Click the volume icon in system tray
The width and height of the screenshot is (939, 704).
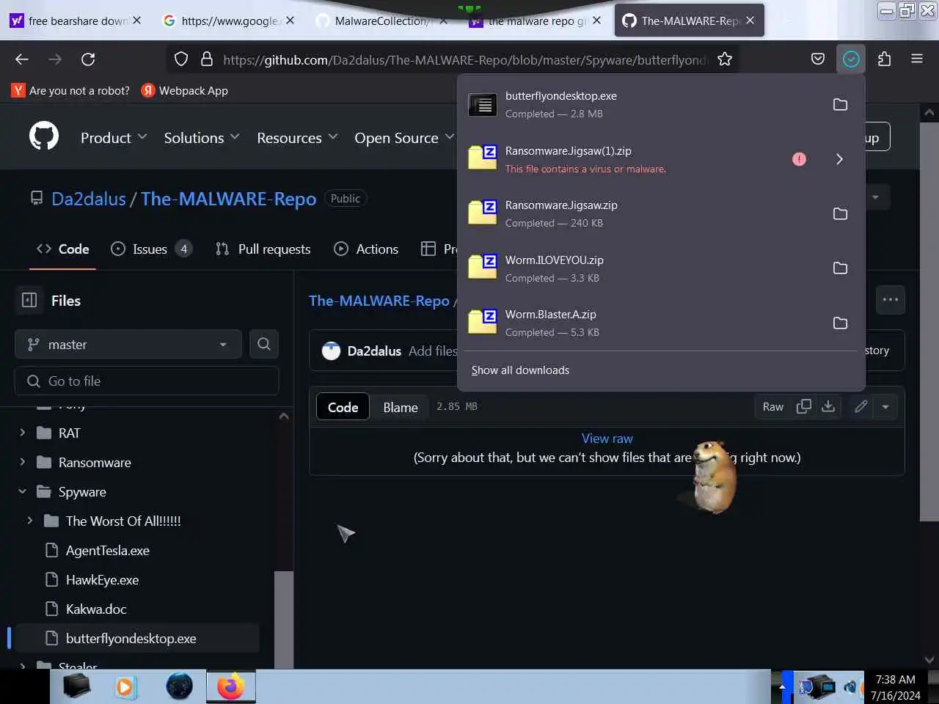coord(850,687)
